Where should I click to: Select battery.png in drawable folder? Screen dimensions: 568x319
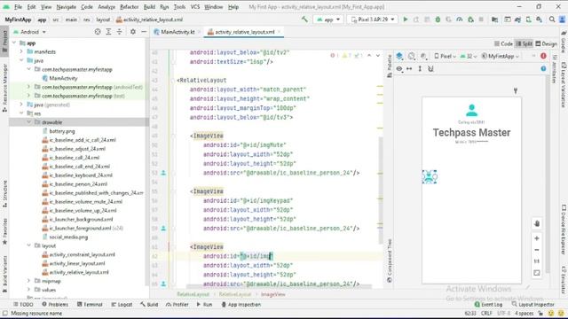(x=62, y=131)
